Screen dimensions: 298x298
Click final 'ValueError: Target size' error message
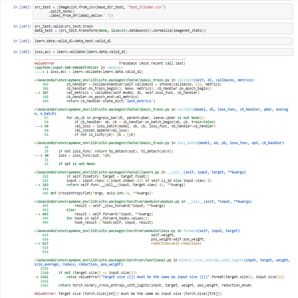pos(128,293)
